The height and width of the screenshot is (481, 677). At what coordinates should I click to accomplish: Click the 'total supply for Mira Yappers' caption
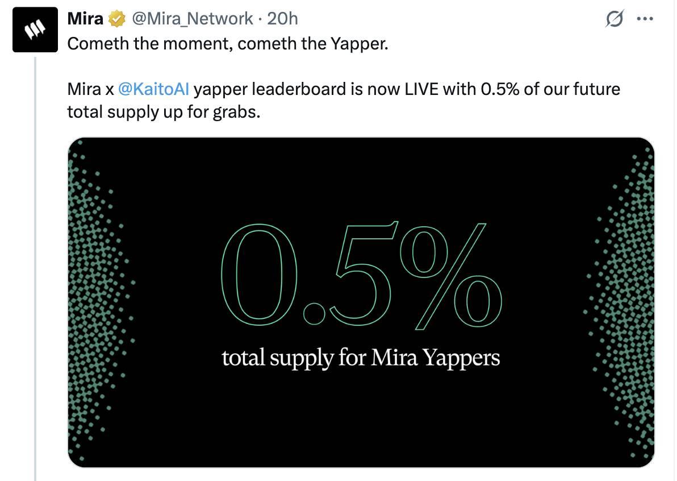tap(362, 357)
